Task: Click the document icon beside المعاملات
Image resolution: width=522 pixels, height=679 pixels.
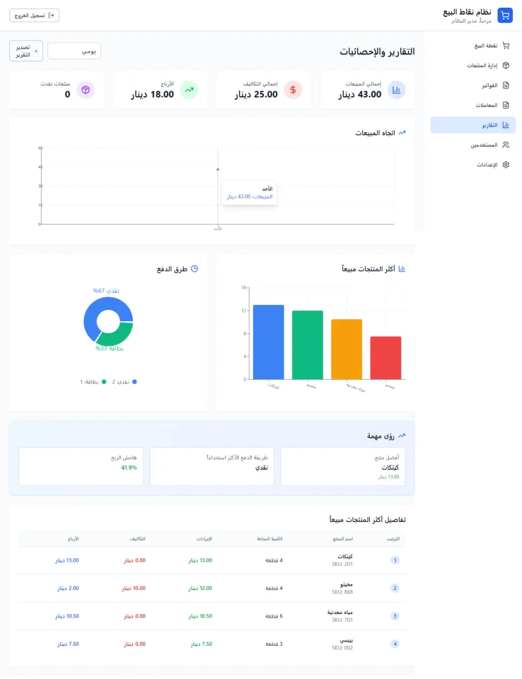Action: coord(506,105)
